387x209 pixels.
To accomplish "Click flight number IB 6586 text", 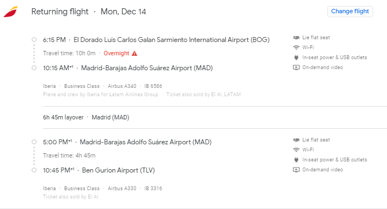I will point(153,86).
